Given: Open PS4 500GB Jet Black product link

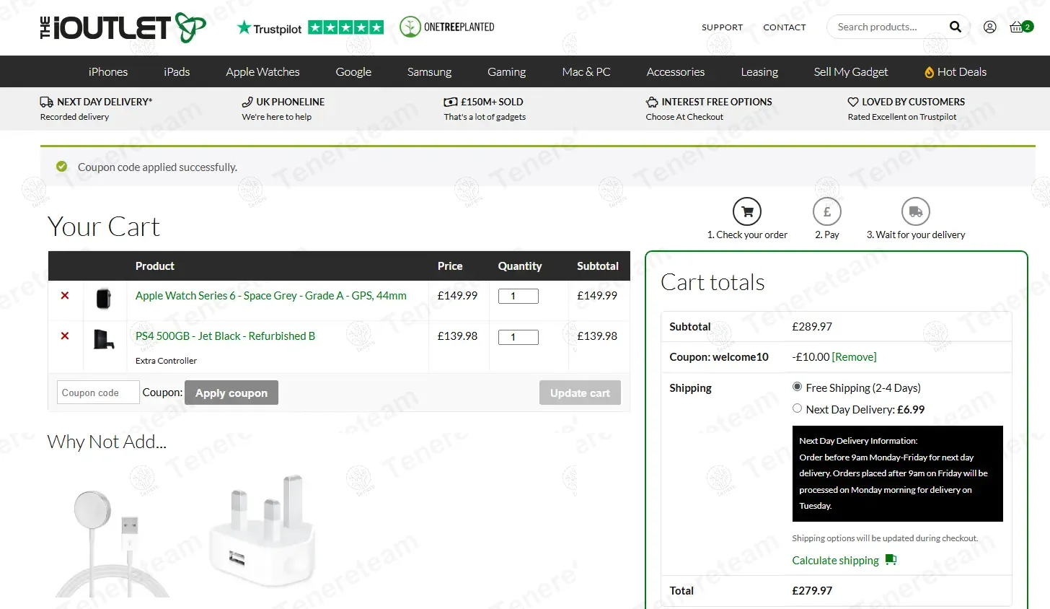Looking at the screenshot, I should (x=225, y=336).
